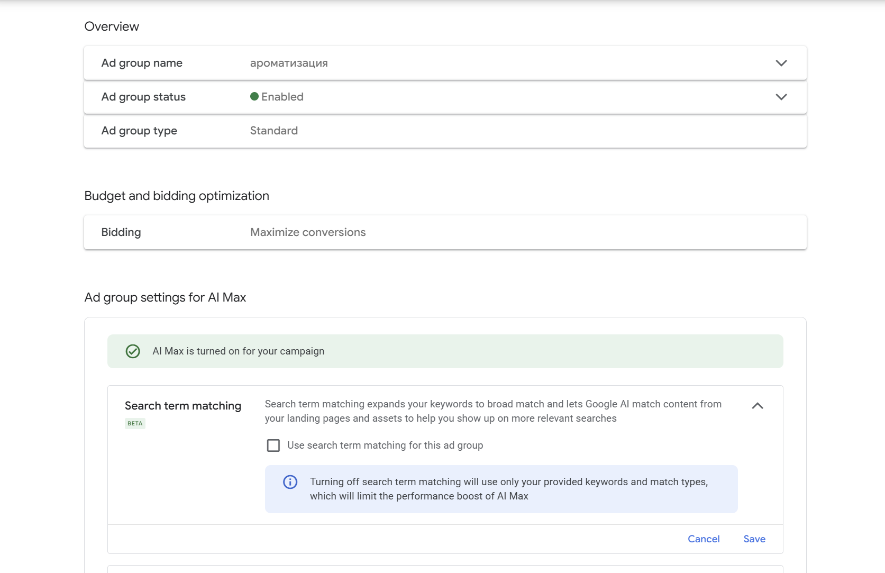Click the green checkmark AI Max icon
885x573 pixels.
click(133, 351)
